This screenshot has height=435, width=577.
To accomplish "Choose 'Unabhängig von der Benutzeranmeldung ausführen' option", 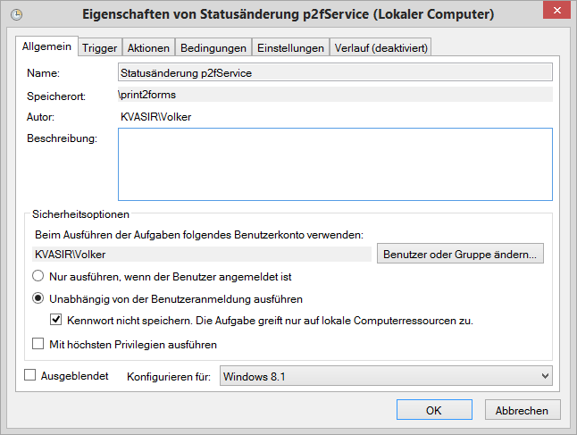I will [x=38, y=298].
